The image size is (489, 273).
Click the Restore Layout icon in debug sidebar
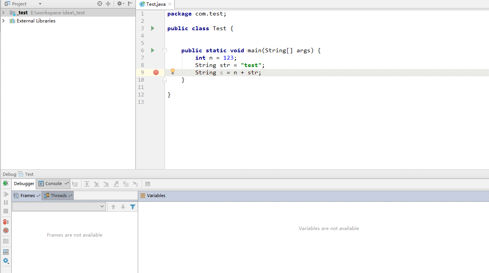tap(5, 252)
